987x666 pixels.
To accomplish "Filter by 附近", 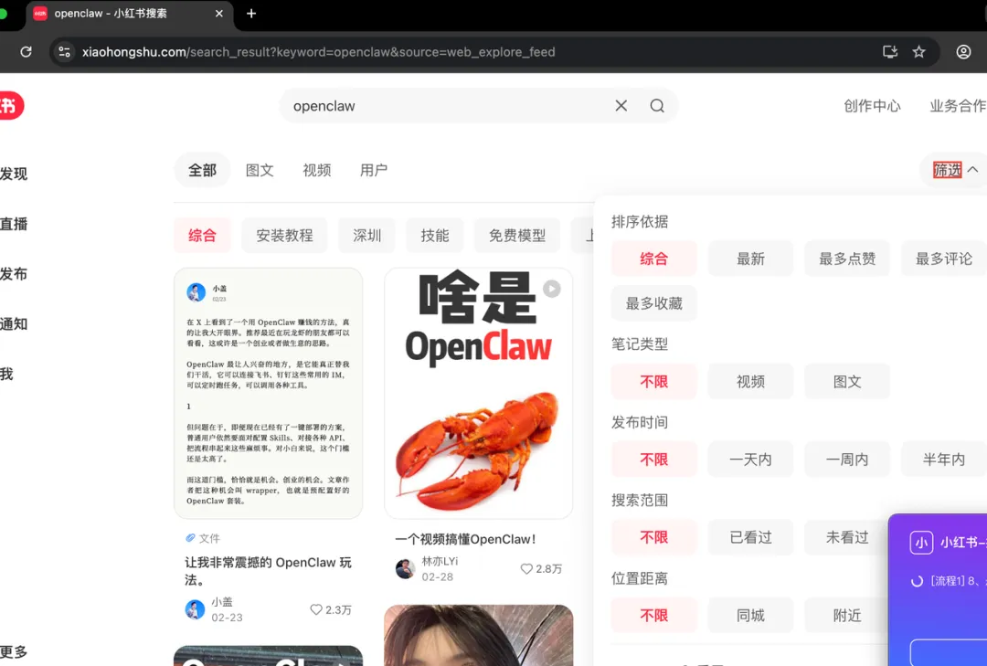I will click(846, 615).
